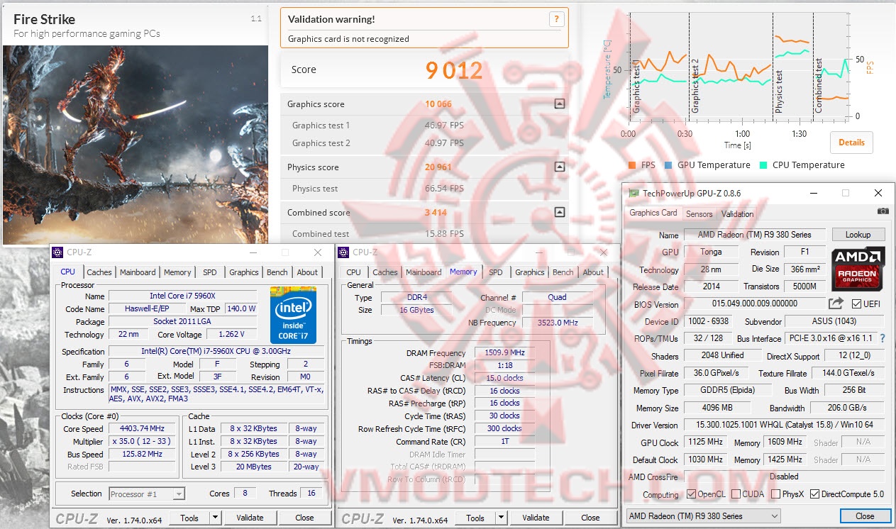Toggle the PhysX computing checkbox
The width and height of the screenshot is (896, 529).
[775, 494]
